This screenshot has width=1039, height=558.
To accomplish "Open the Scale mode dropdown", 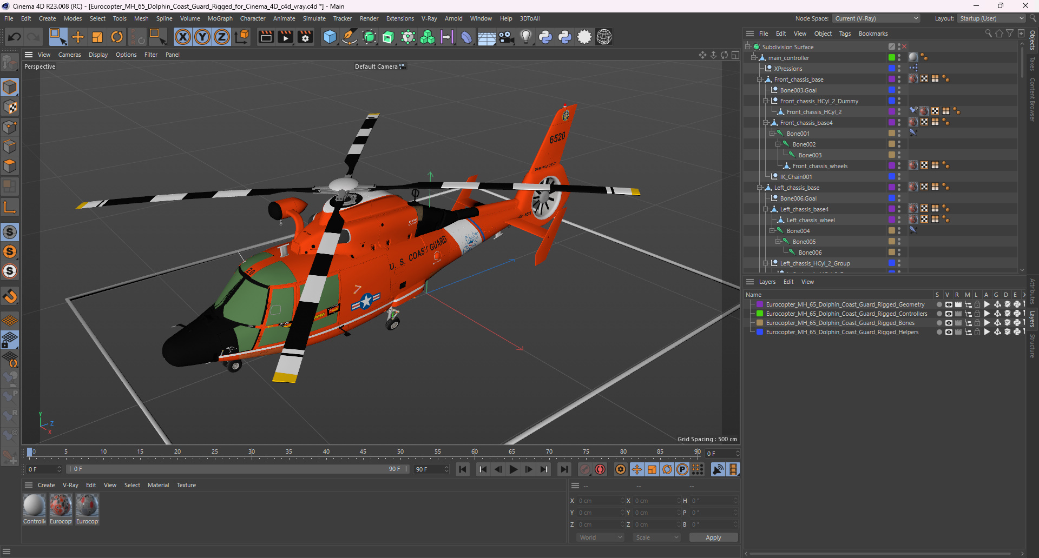I will (x=657, y=537).
